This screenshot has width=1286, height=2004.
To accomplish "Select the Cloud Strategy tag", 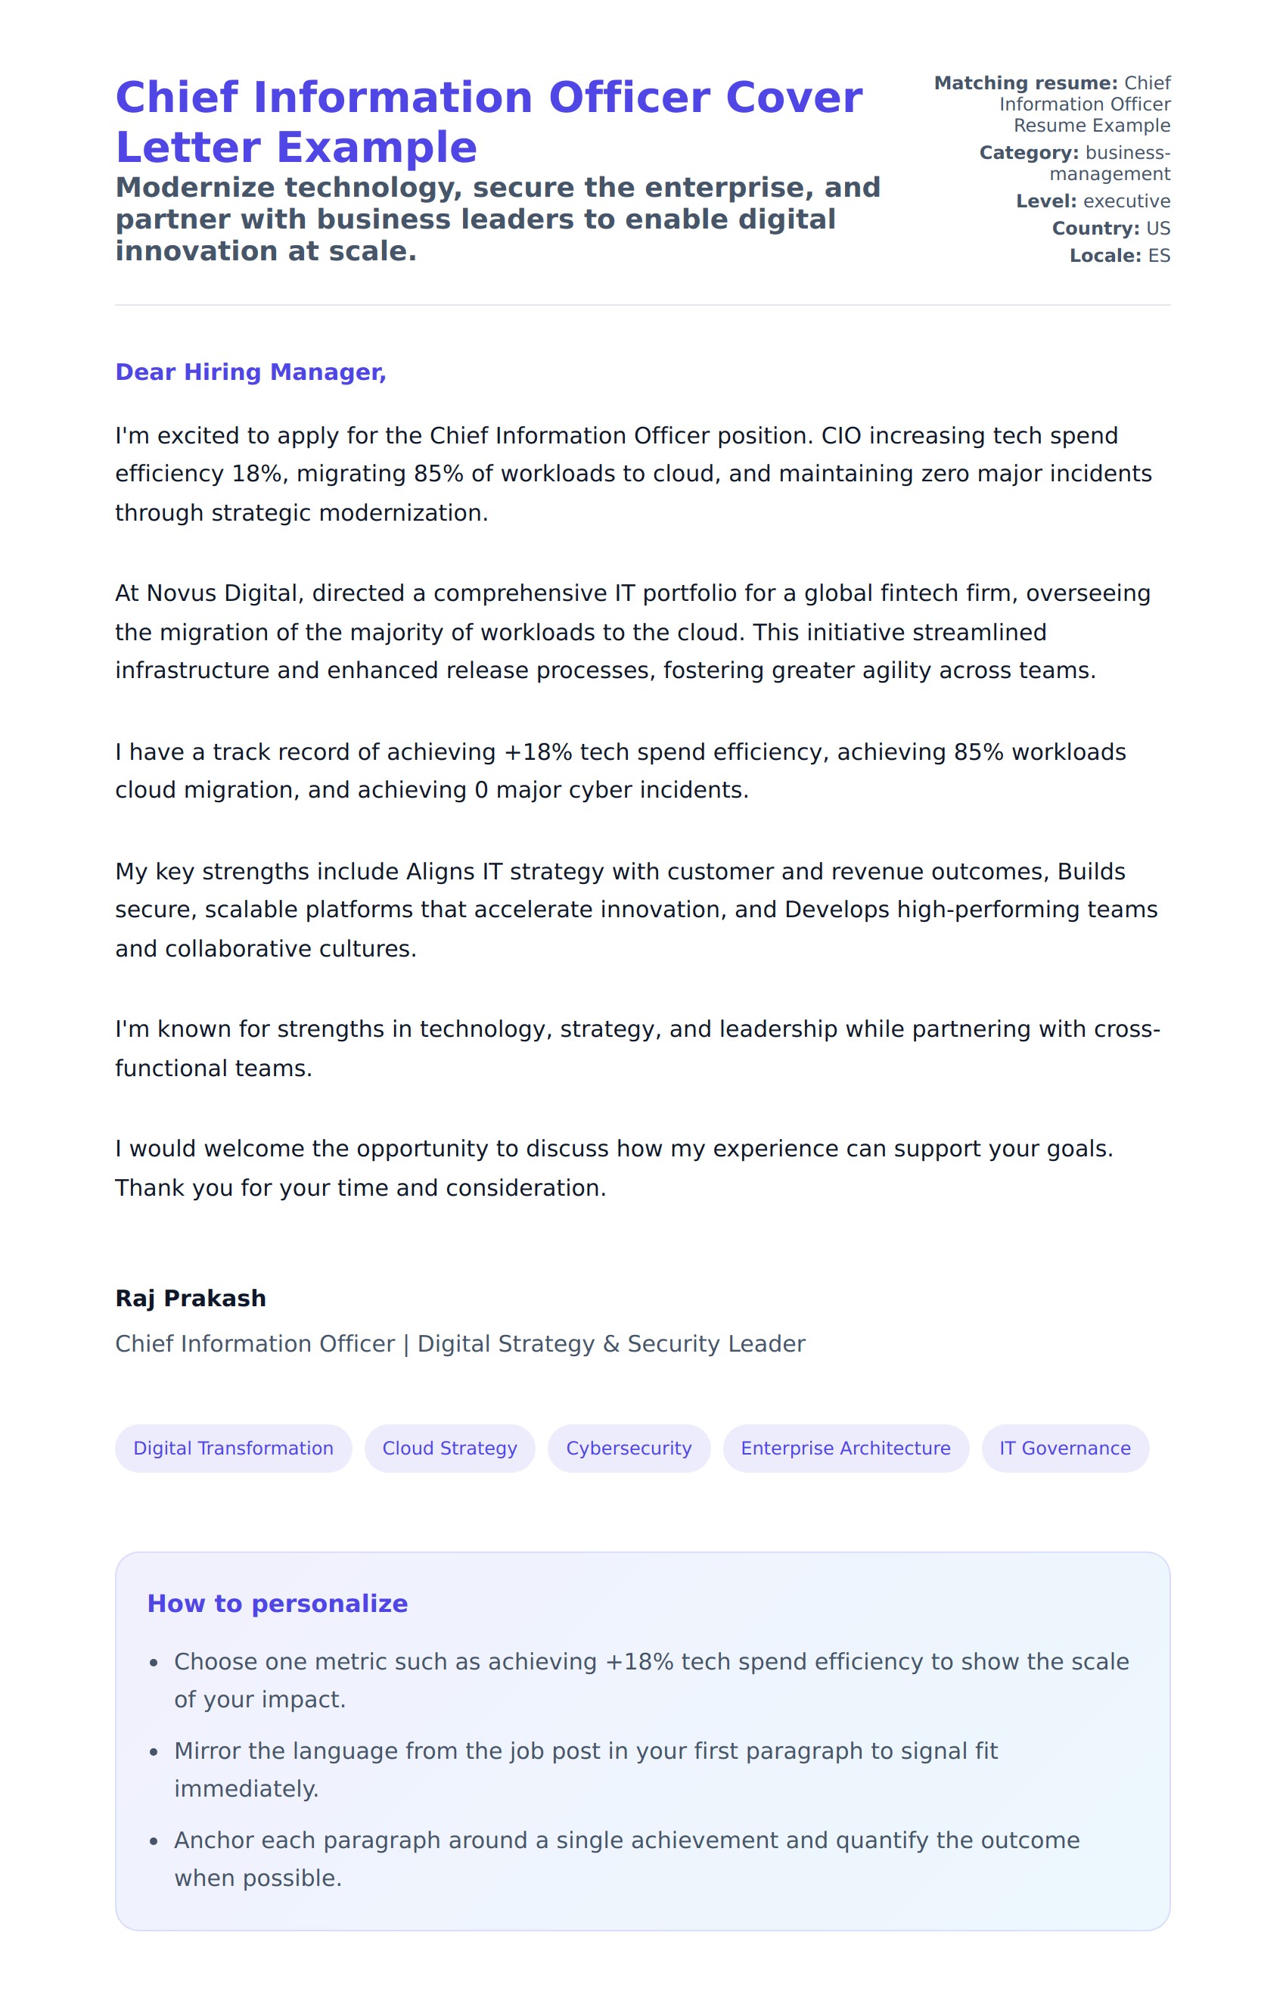I will point(449,1448).
